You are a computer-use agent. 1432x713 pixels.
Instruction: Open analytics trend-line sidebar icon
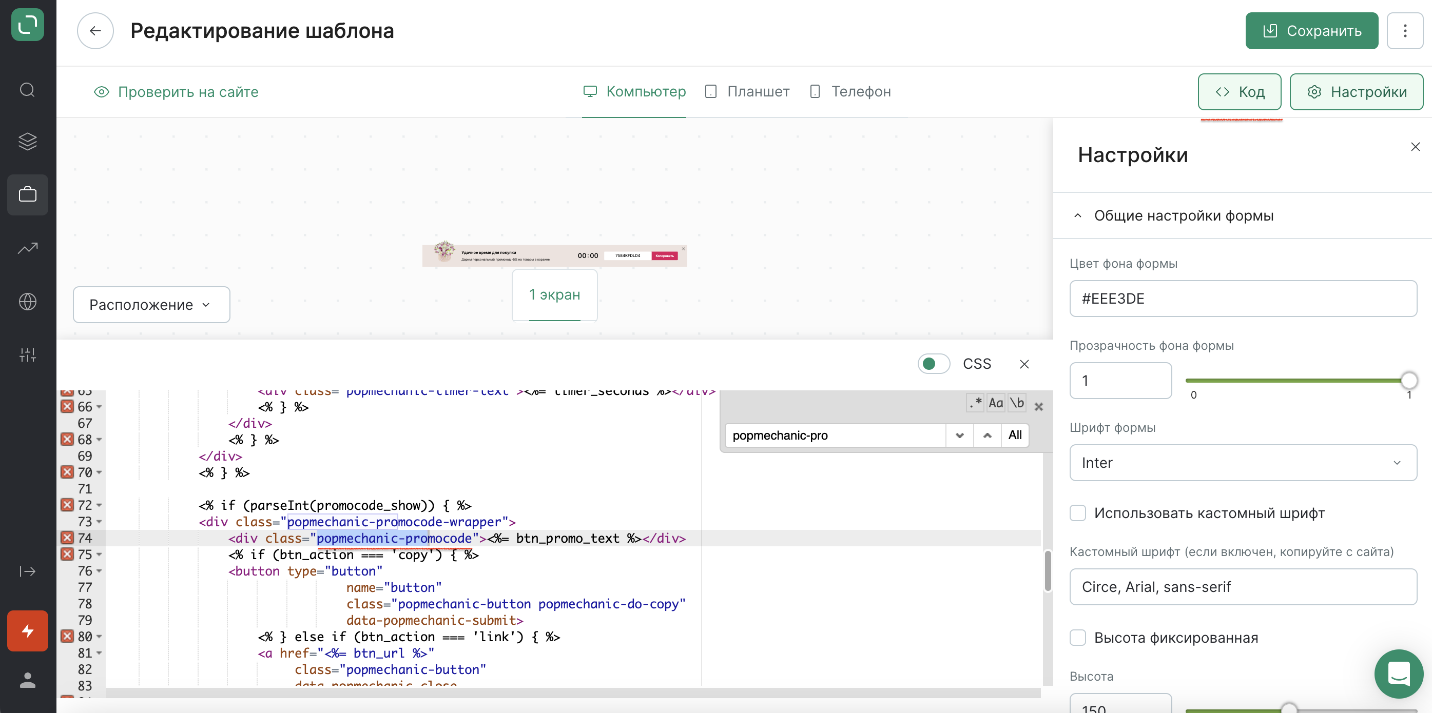[x=27, y=248]
